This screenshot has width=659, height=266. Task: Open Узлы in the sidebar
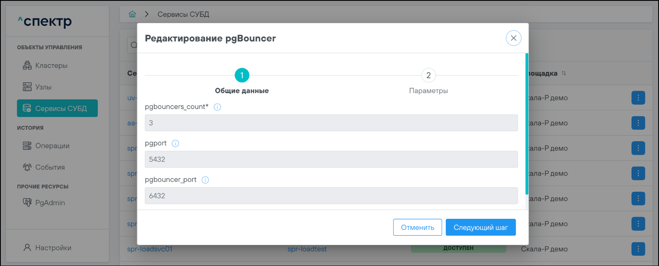pos(43,87)
